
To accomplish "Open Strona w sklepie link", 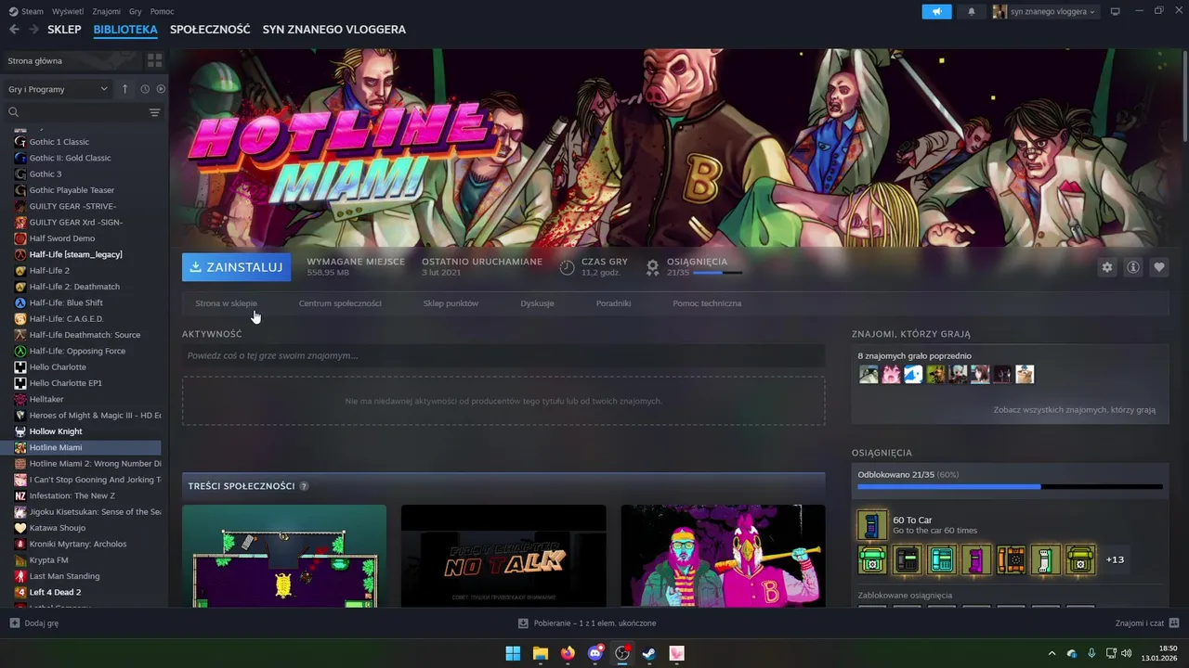I will pos(226,303).
